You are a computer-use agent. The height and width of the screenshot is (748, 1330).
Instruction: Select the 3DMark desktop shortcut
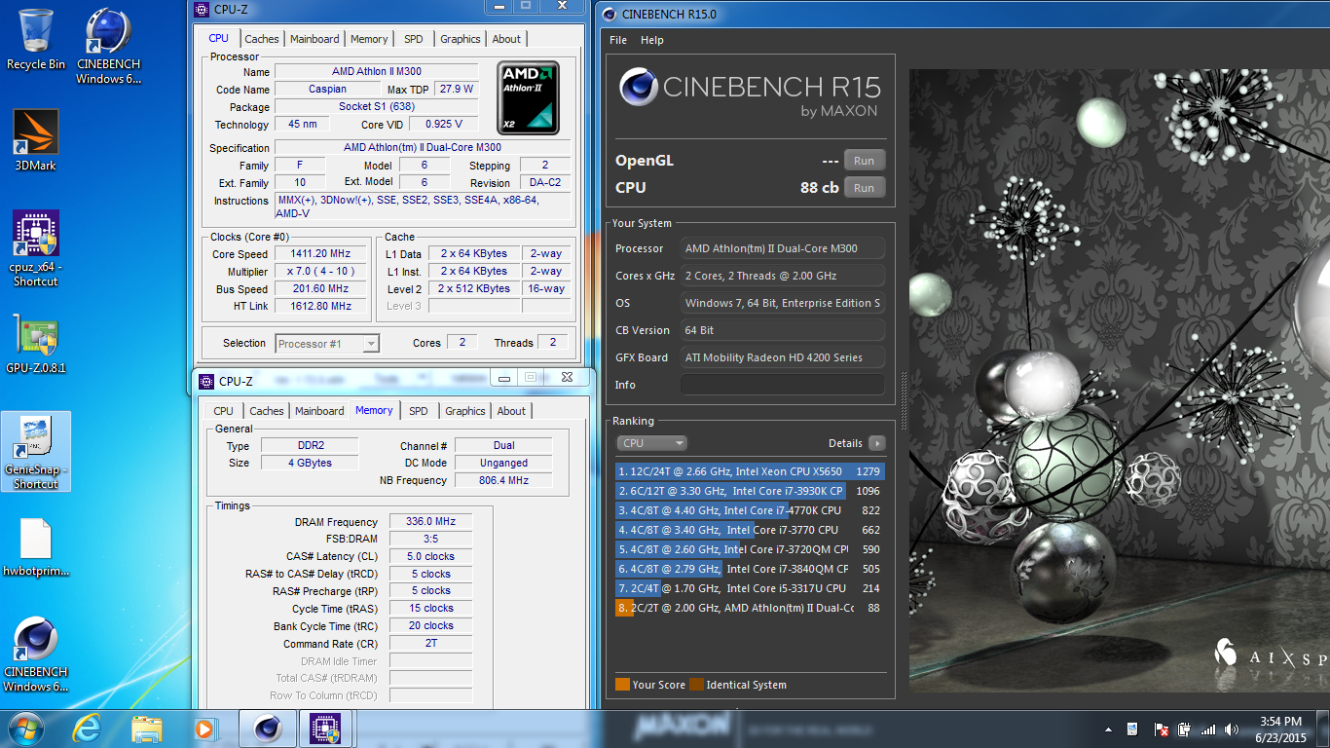(x=36, y=140)
